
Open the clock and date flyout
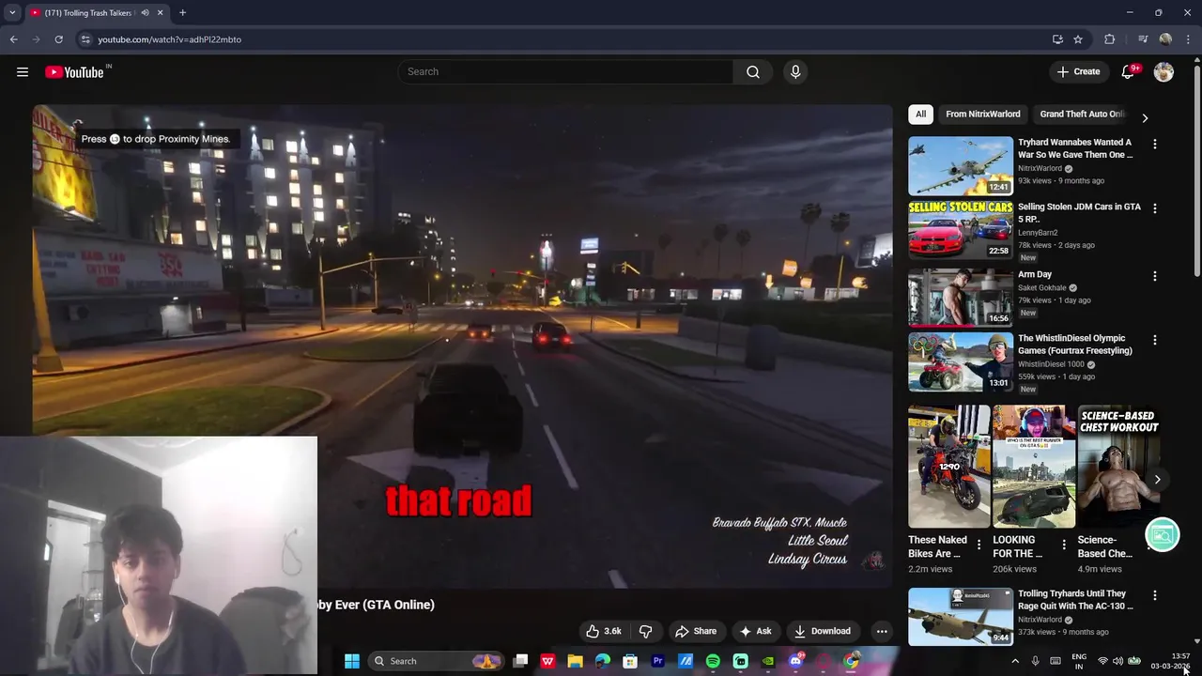[x=1171, y=661]
